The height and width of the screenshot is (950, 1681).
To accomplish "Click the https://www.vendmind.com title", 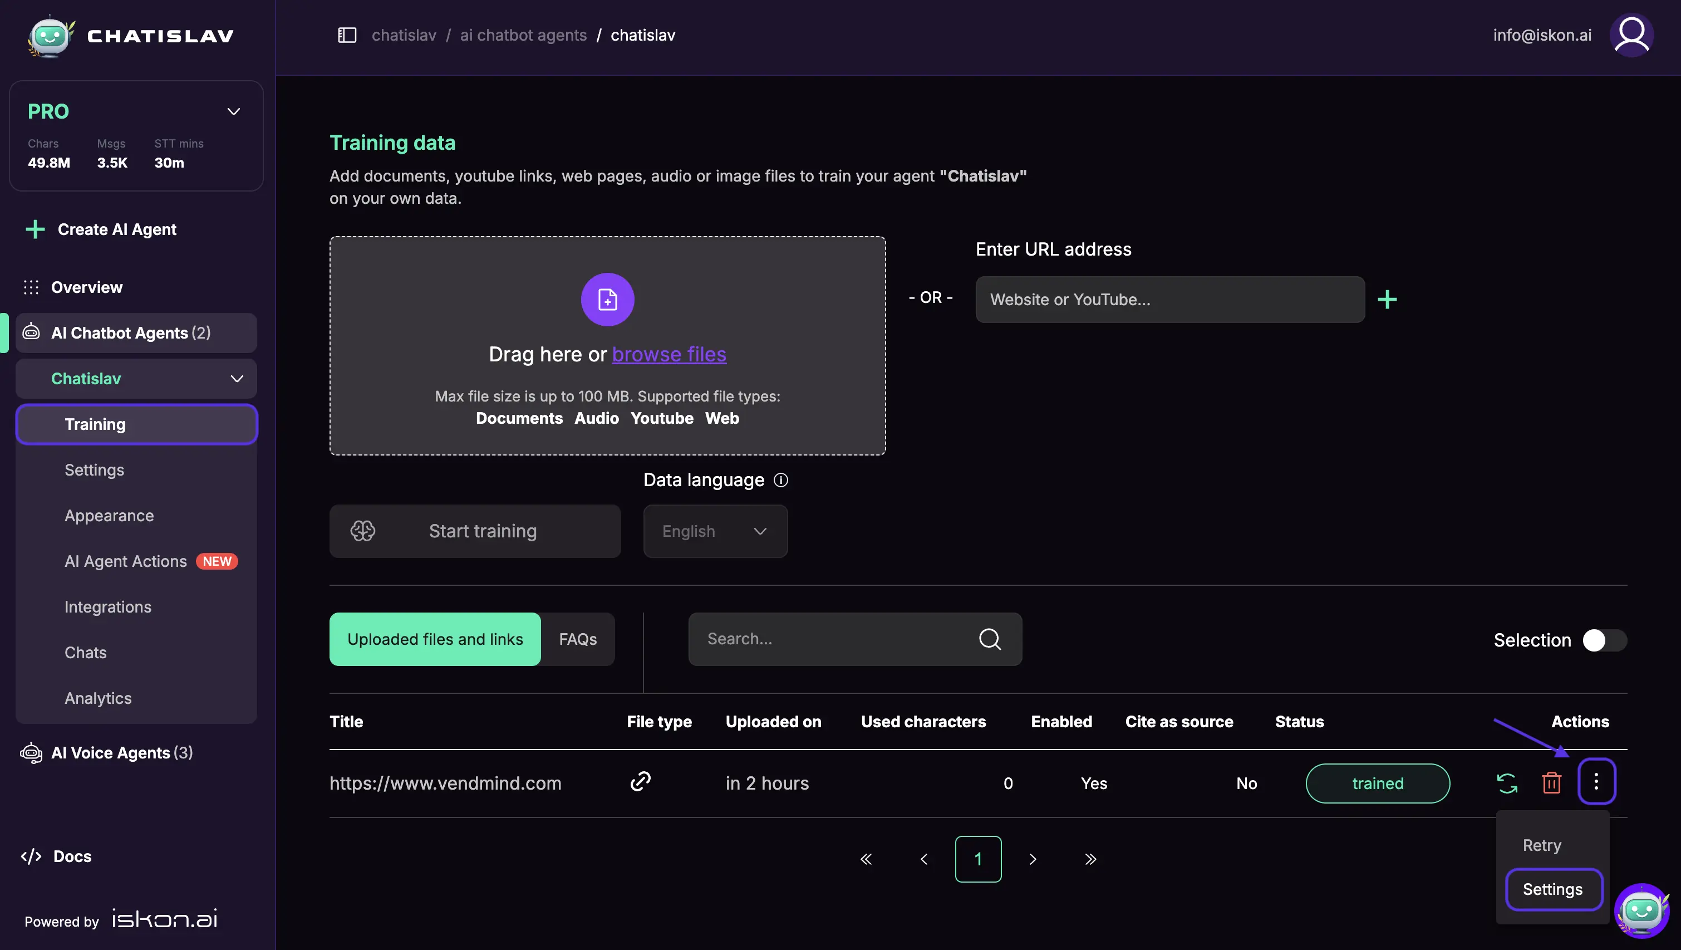I will coord(445,783).
